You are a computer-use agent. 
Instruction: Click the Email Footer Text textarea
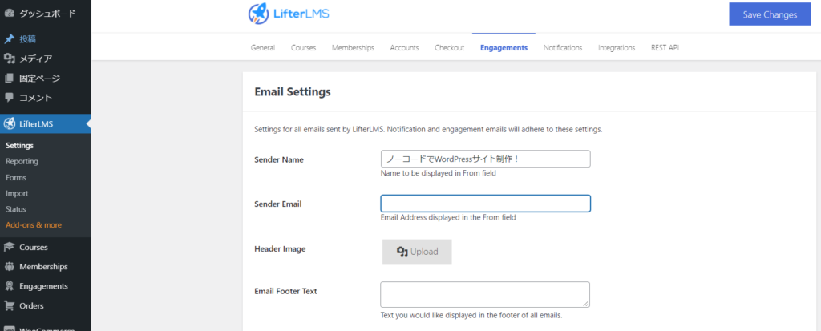point(485,294)
